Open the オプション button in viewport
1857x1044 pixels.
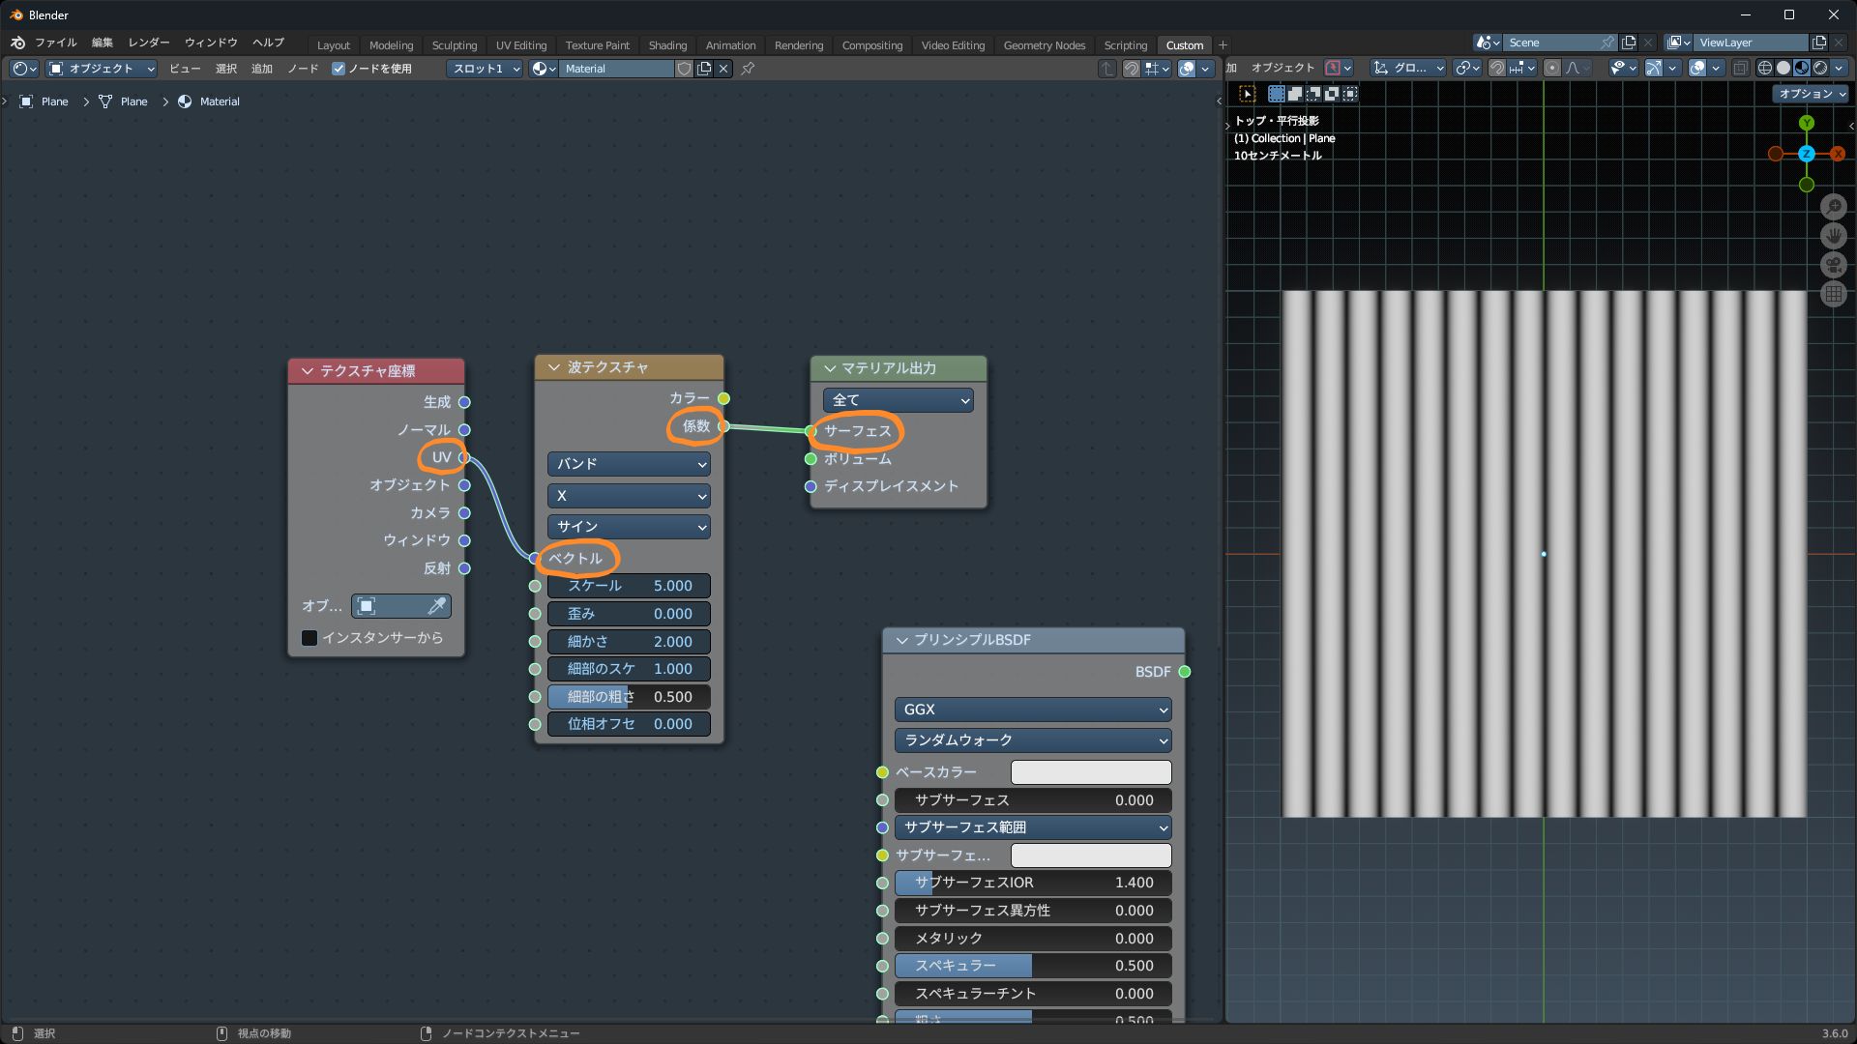(x=1811, y=94)
